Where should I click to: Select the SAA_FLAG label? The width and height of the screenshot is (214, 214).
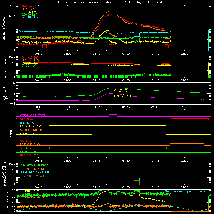pos(26,141)
